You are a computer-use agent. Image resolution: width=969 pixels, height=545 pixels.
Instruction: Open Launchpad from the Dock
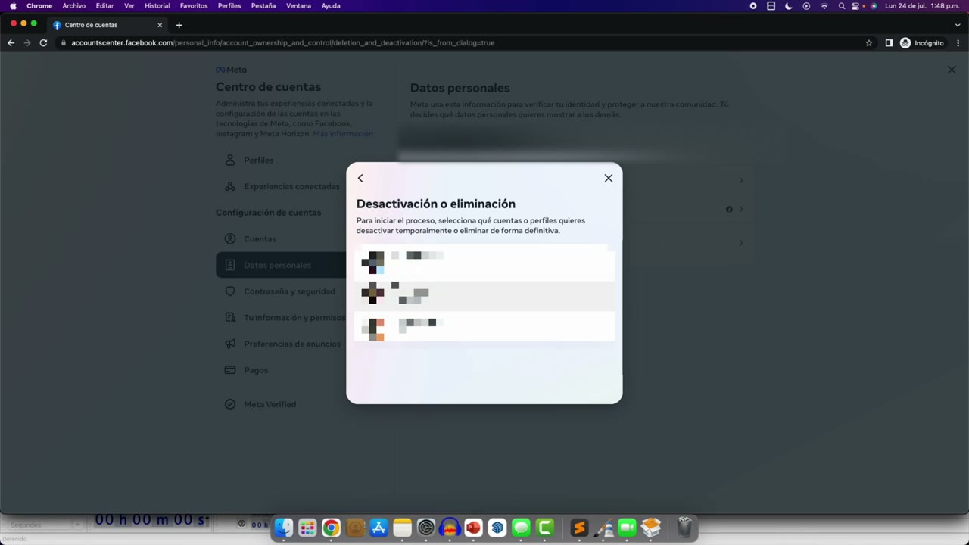[x=307, y=528]
